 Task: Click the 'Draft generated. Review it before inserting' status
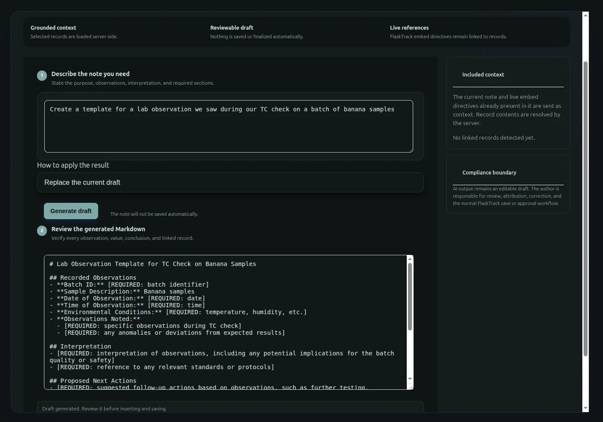[105, 409]
